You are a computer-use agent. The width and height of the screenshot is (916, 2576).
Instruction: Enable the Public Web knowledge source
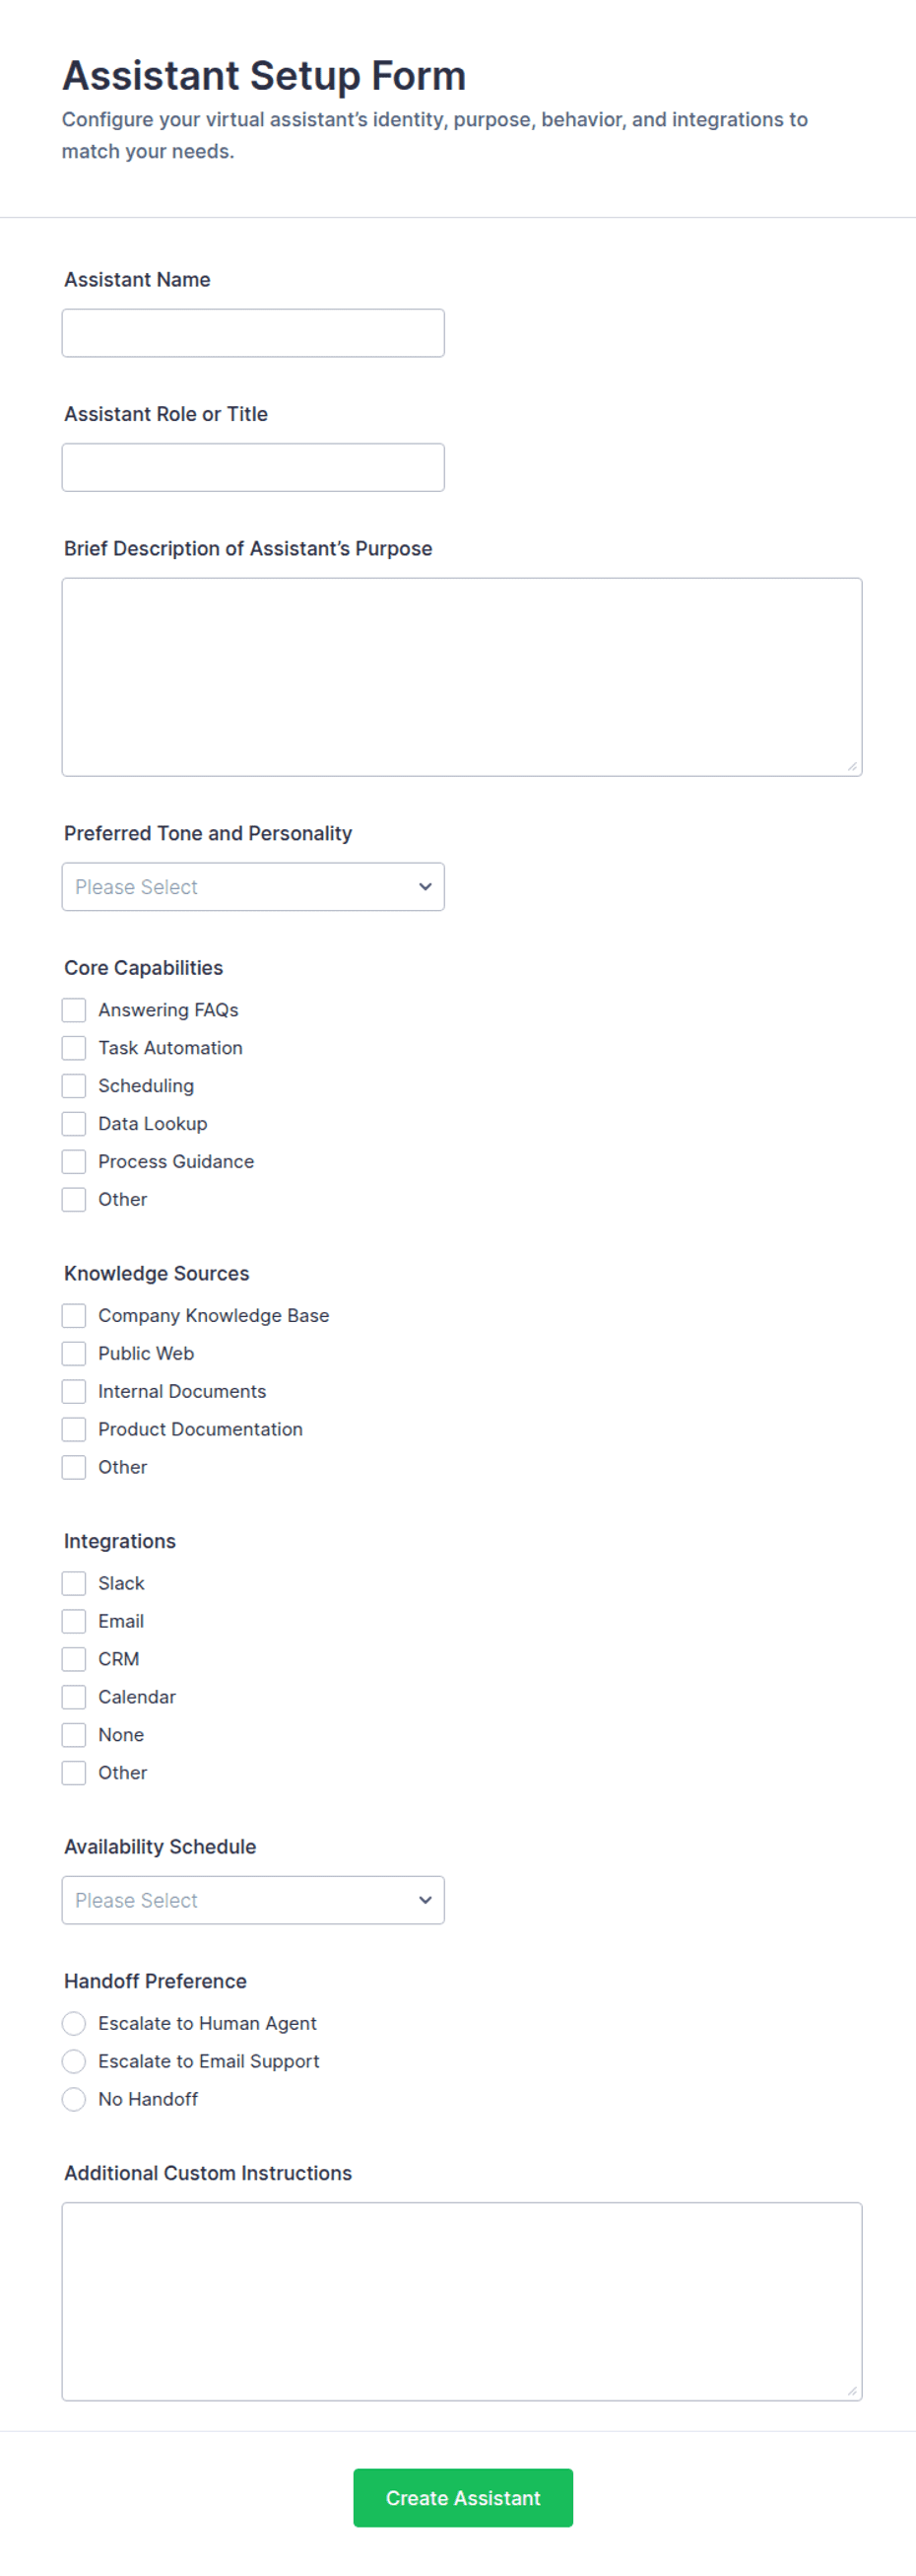tap(74, 1354)
